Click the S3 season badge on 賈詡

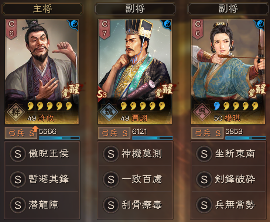[102, 94]
